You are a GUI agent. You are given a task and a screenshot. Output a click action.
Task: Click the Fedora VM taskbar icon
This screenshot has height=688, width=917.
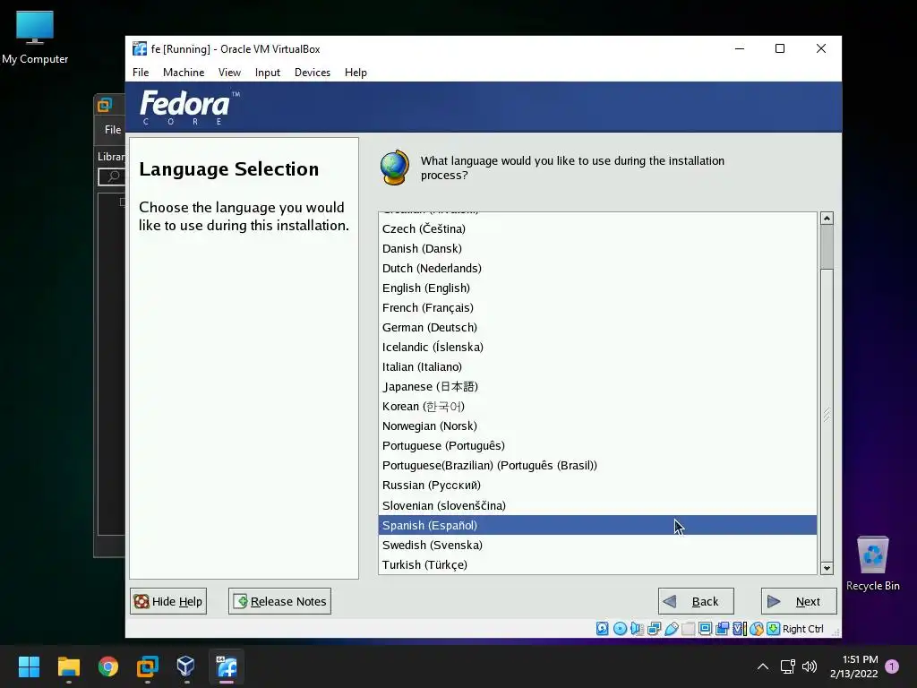[x=227, y=666]
